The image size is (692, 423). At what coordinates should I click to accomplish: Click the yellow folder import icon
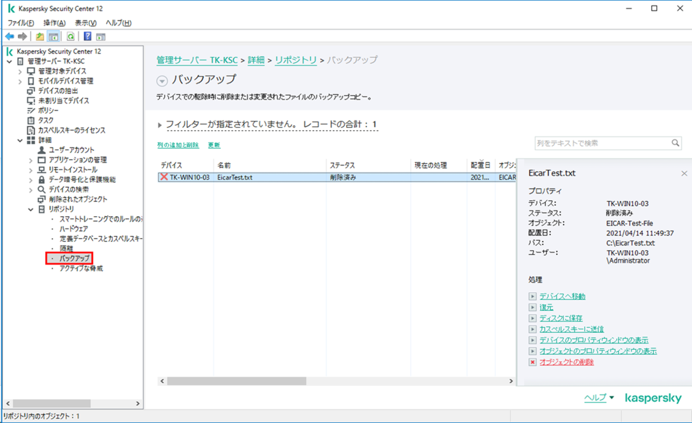(39, 36)
